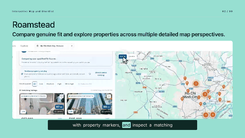This screenshot has height=138, width=245.
Task: Toggle the Reductions filter chip
Action: 85,84
